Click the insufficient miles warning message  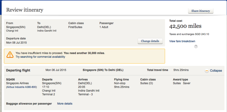(x=60, y=53)
